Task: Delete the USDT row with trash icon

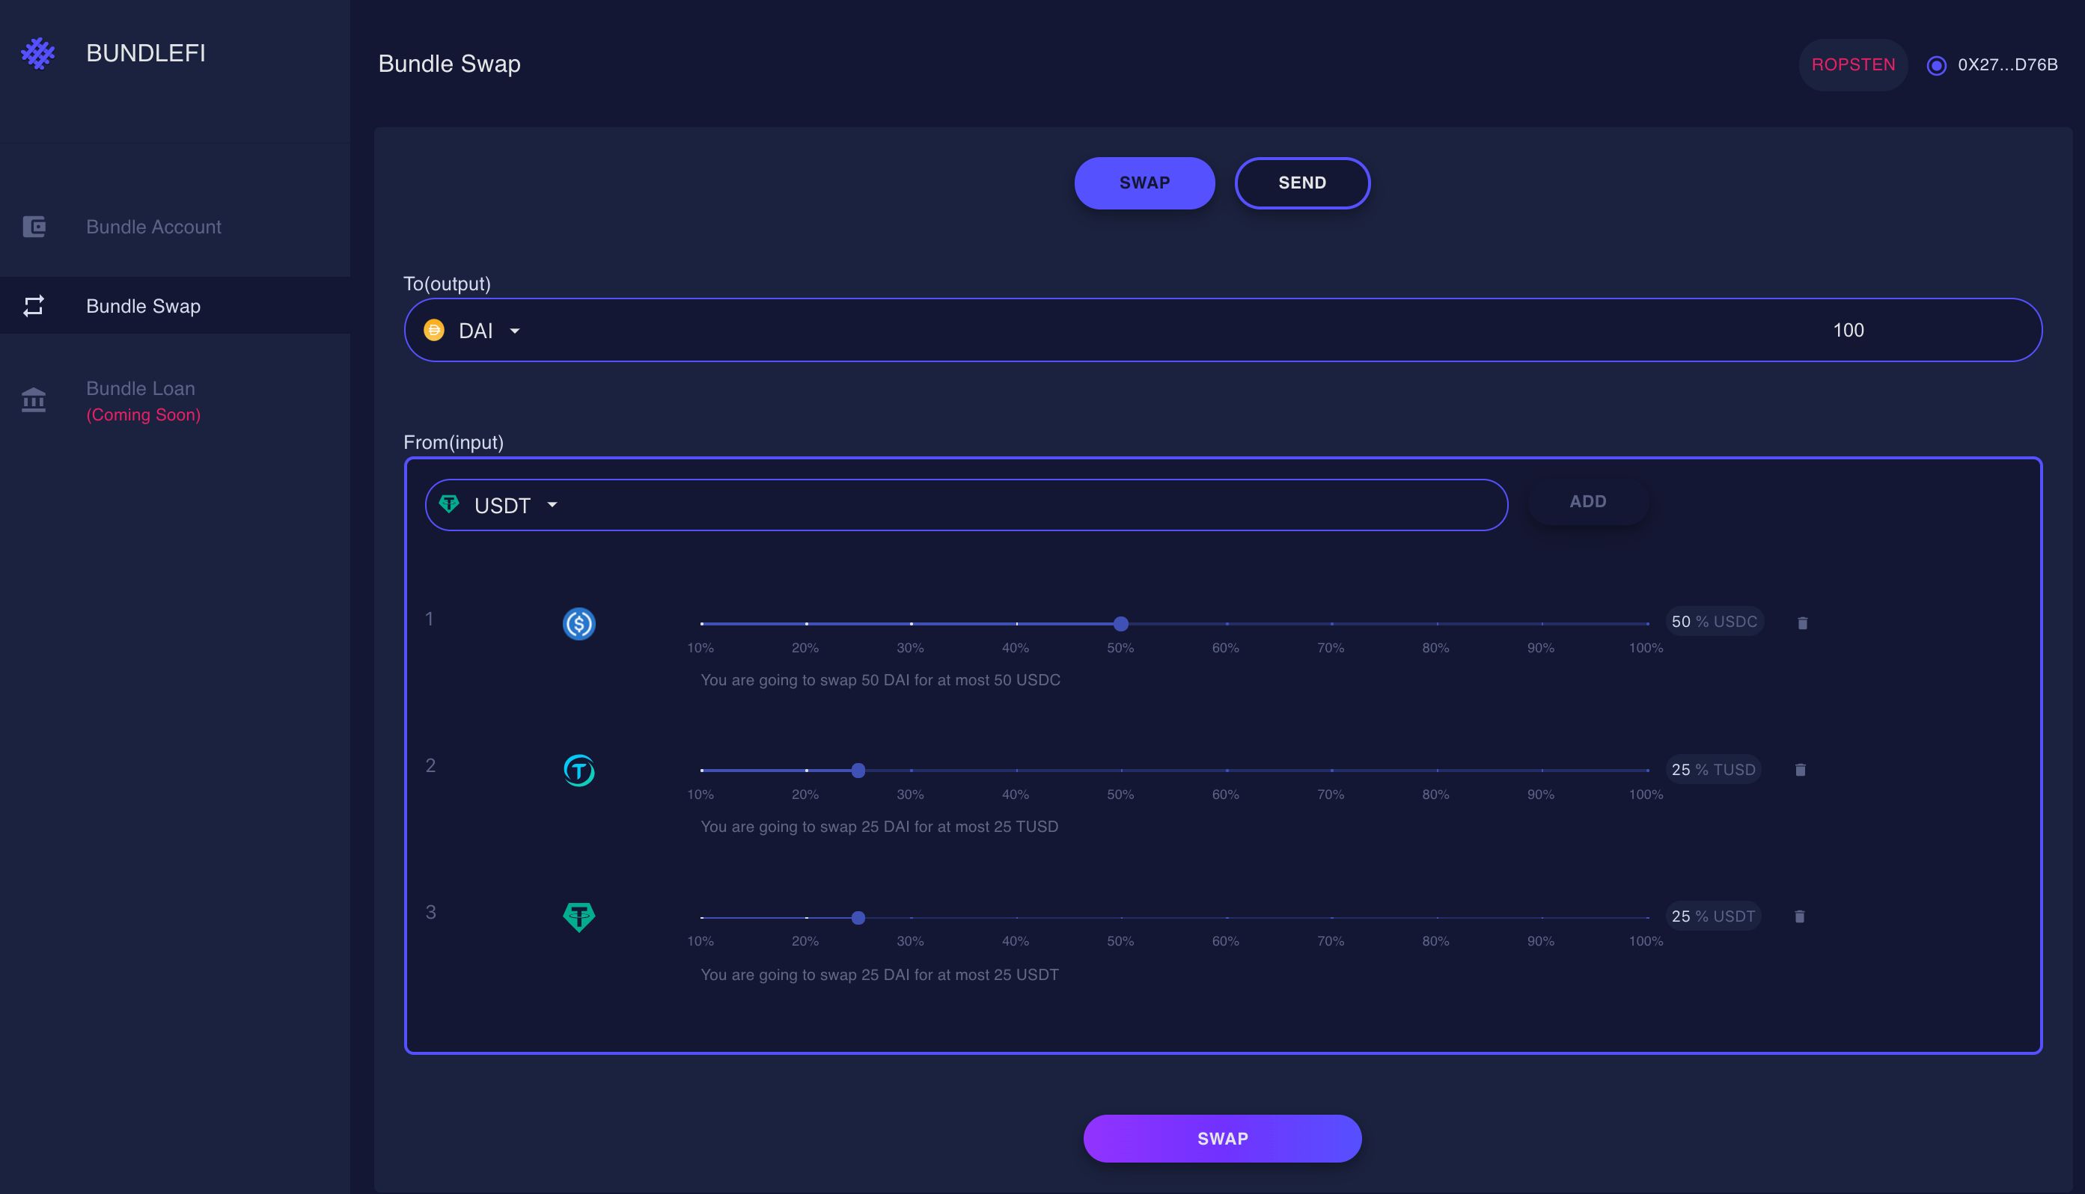Action: [1800, 916]
